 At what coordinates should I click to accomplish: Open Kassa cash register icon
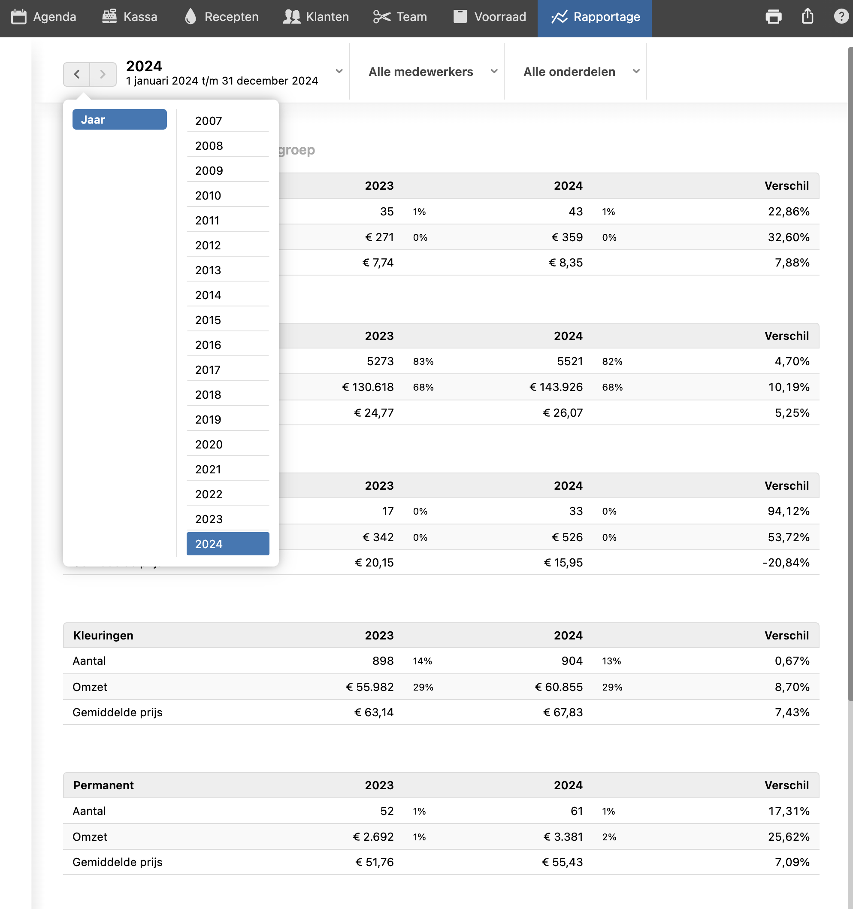tap(109, 17)
